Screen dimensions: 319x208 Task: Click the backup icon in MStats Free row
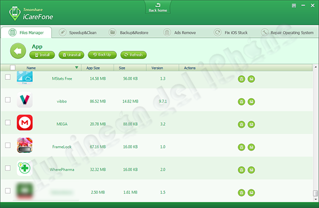[251, 79]
